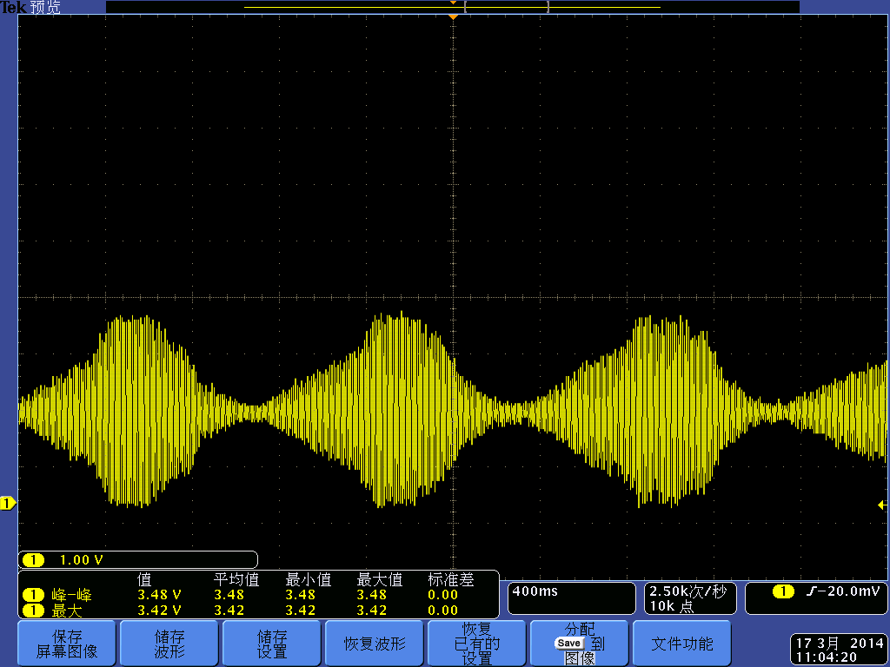Click the -20.0mV trigger level readout
Viewport: 890px width, 667px height.
(x=850, y=591)
